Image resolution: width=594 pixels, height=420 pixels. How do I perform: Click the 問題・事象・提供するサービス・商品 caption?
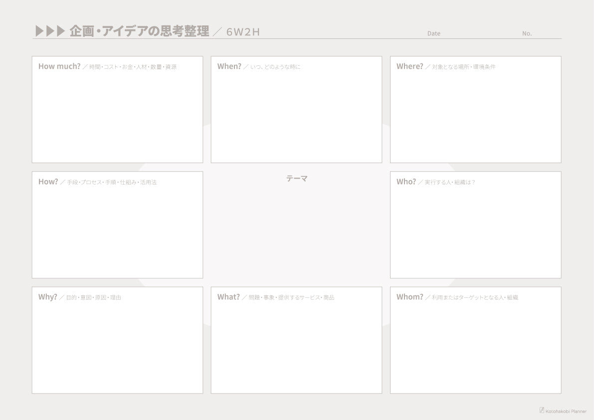point(291,298)
